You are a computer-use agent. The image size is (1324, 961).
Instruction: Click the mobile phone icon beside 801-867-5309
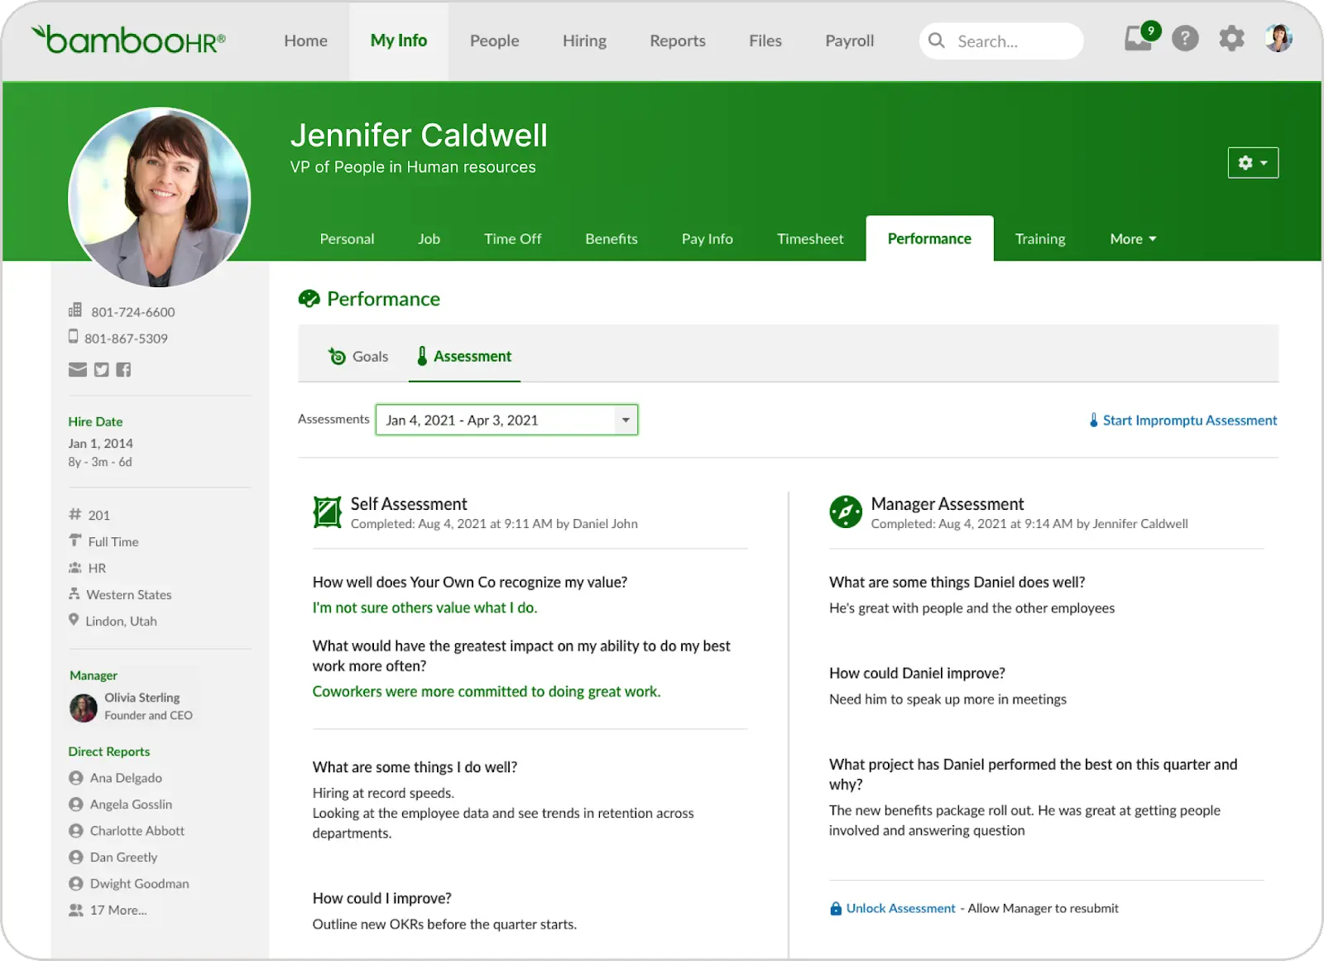(x=74, y=337)
